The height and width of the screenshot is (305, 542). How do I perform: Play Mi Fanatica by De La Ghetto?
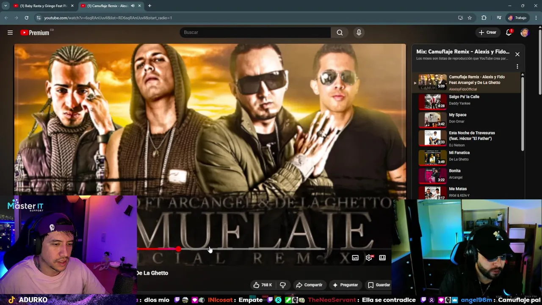pyautogui.click(x=466, y=157)
